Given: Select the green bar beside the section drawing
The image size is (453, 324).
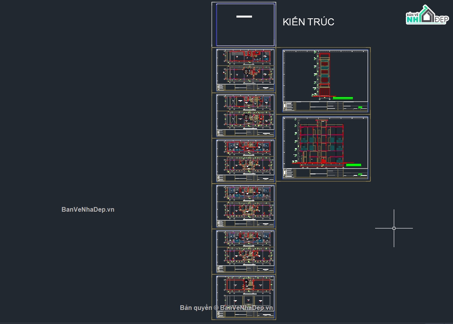Looking at the screenshot, I should click(353, 165).
